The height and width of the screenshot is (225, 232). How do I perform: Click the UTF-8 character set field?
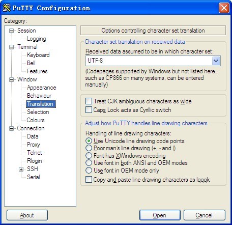149,61
